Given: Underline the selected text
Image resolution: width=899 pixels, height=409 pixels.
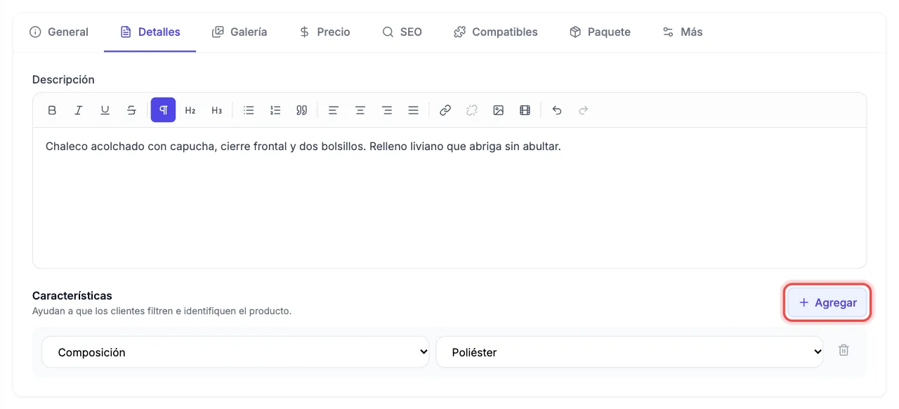Looking at the screenshot, I should (105, 110).
